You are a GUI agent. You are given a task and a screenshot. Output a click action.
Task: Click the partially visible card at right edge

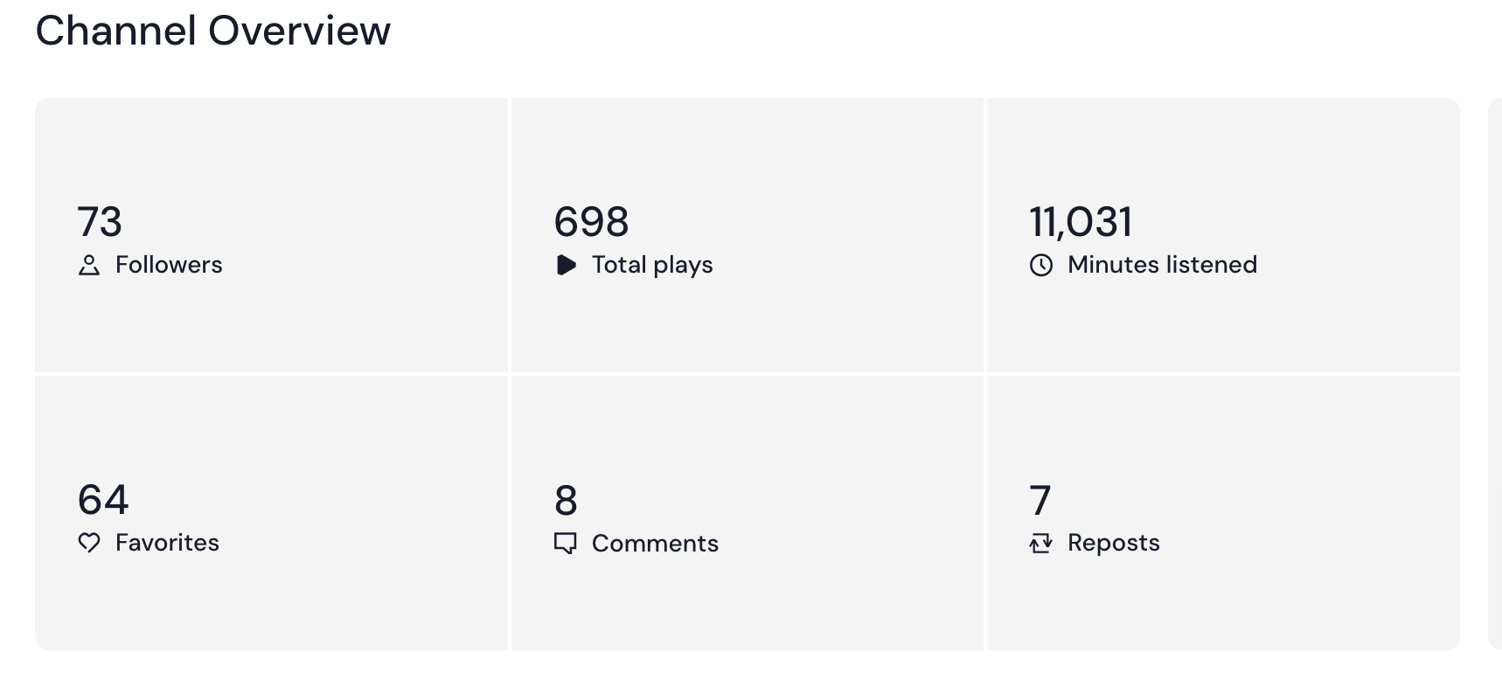point(1495,374)
